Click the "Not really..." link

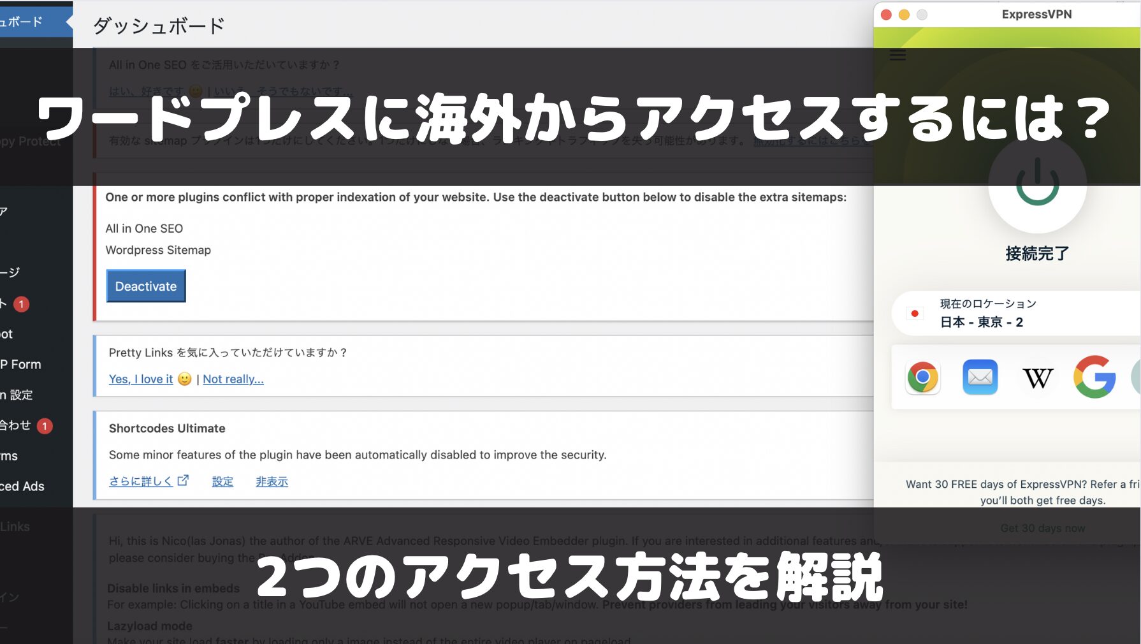[x=233, y=379]
